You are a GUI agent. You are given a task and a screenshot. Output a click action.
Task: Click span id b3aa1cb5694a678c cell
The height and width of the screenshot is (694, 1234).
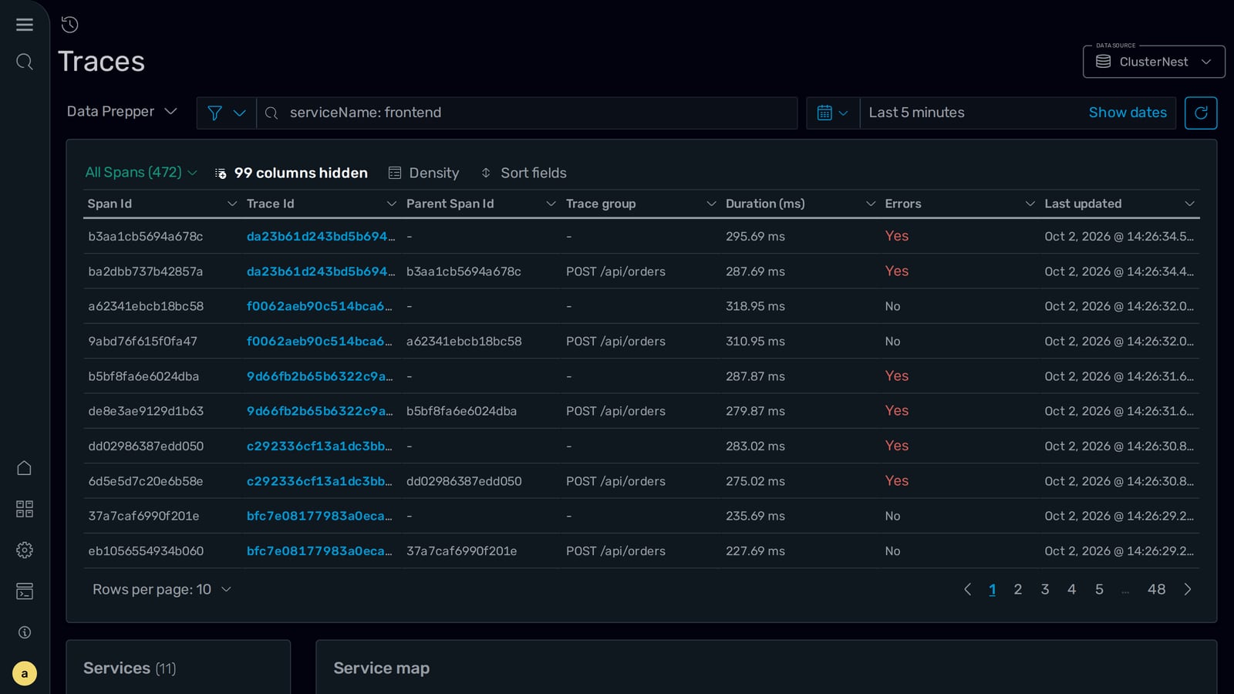click(x=146, y=236)
